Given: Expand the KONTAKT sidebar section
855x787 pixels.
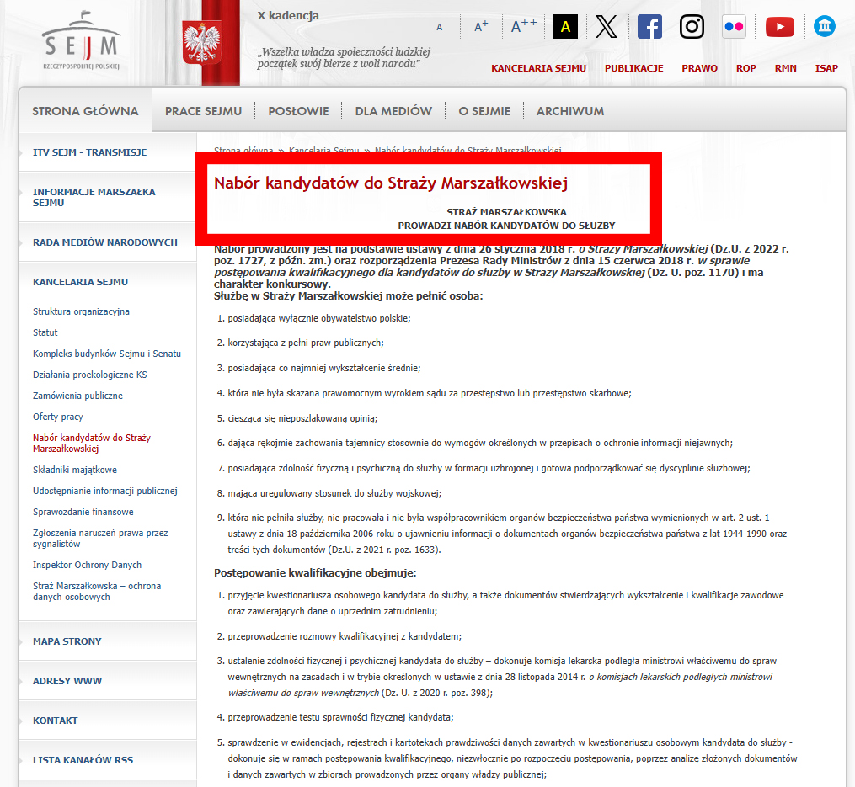Looking at the screenshot, I should tap(53, 720).
